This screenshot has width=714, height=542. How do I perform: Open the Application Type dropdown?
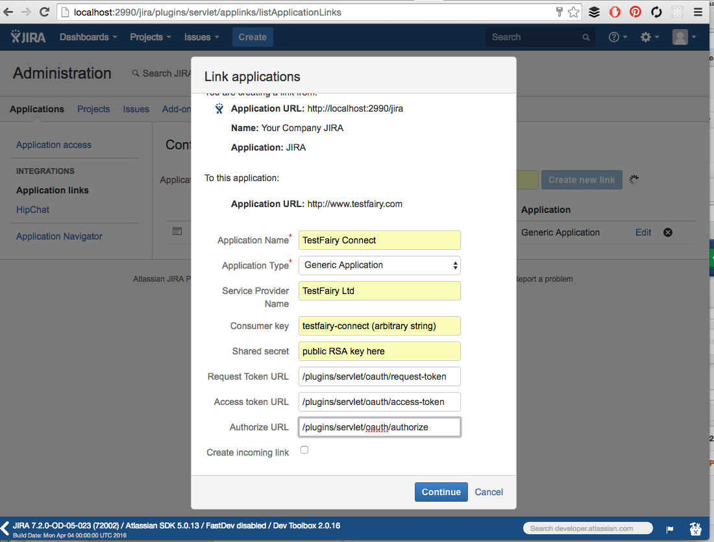click(379, 265)
